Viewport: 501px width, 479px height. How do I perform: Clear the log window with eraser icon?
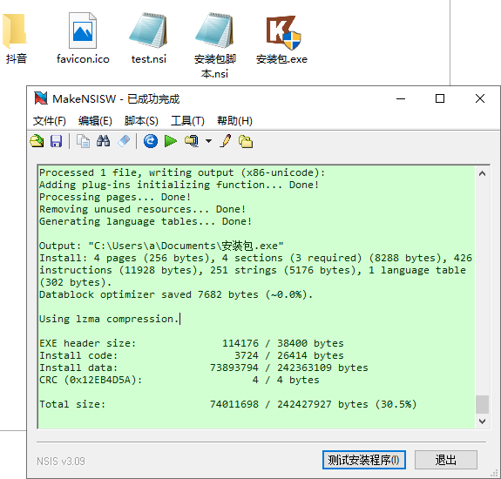click(124, 141)
